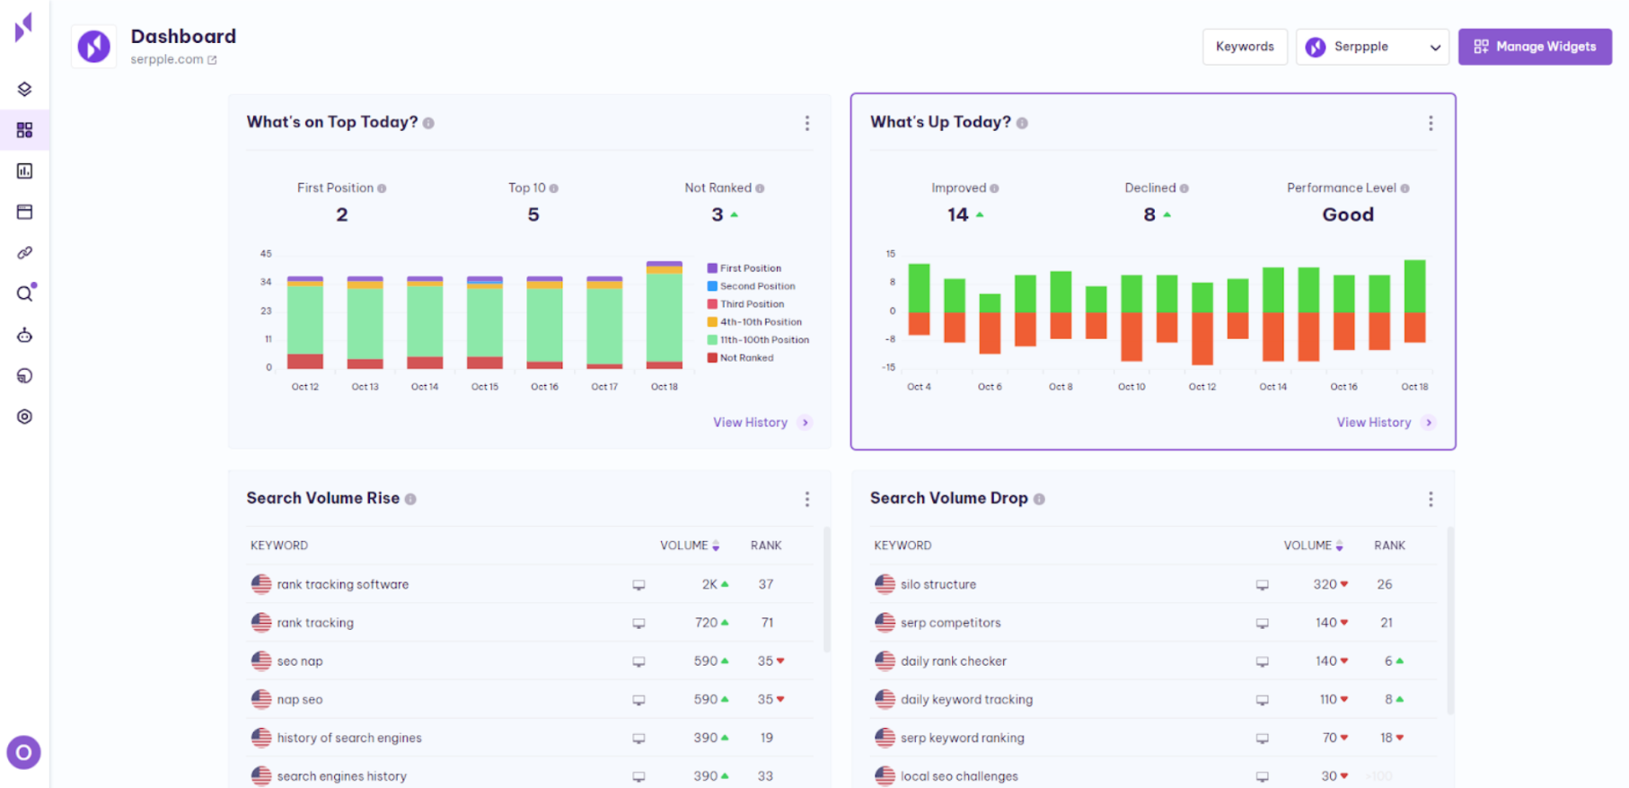The height and width of the screenshot is (788, 1629).
Task: Toggle First Position legend swatch
Action: [712, 268]
